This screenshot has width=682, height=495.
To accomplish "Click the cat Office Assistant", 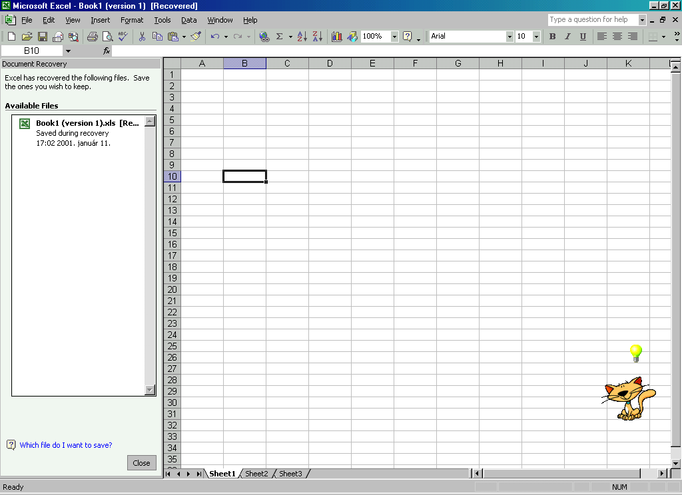I will 629,399.
